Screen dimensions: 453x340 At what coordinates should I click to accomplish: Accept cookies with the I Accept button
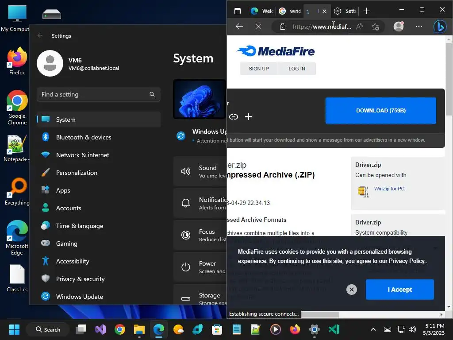400,290
